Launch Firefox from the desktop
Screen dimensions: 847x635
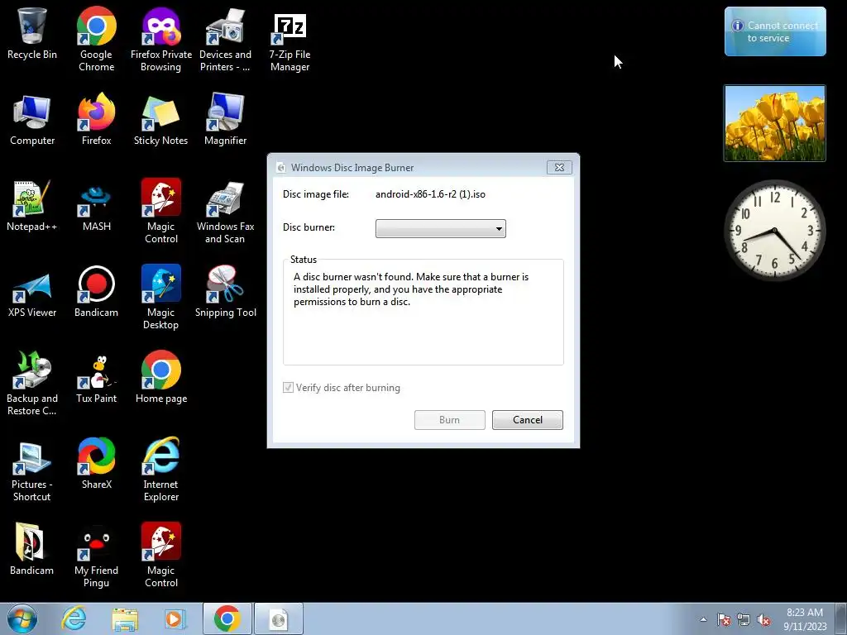[96, 120]
